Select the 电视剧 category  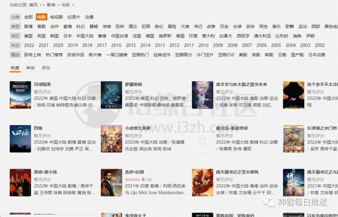coord(56,17)
